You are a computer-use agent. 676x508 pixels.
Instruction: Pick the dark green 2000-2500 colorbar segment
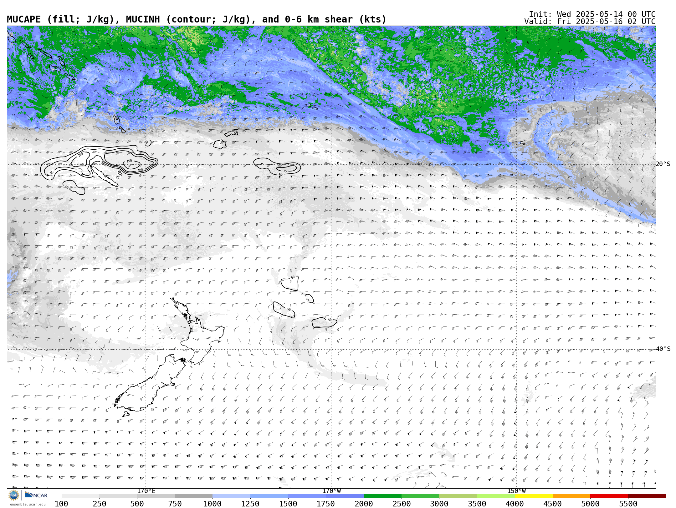(382, 496)
